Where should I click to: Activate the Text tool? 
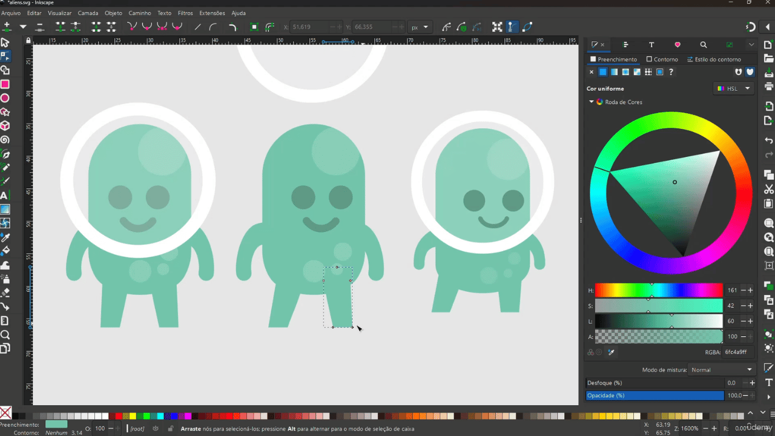click(4, 196)
